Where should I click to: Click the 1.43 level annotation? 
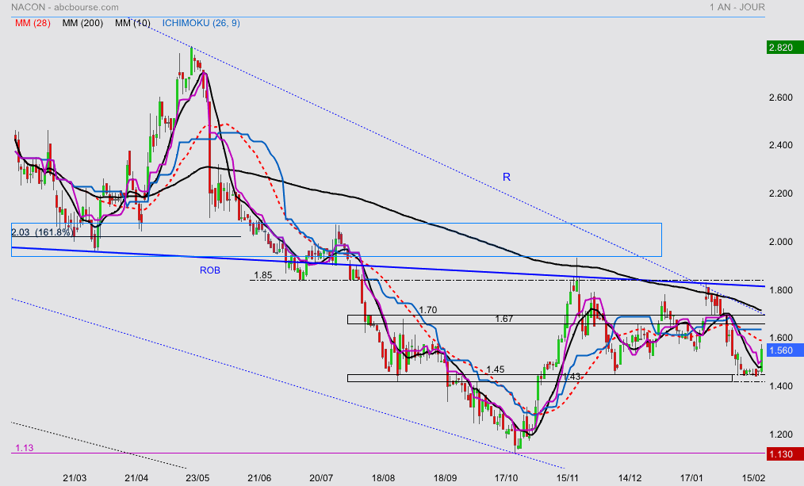click(572, 377)
